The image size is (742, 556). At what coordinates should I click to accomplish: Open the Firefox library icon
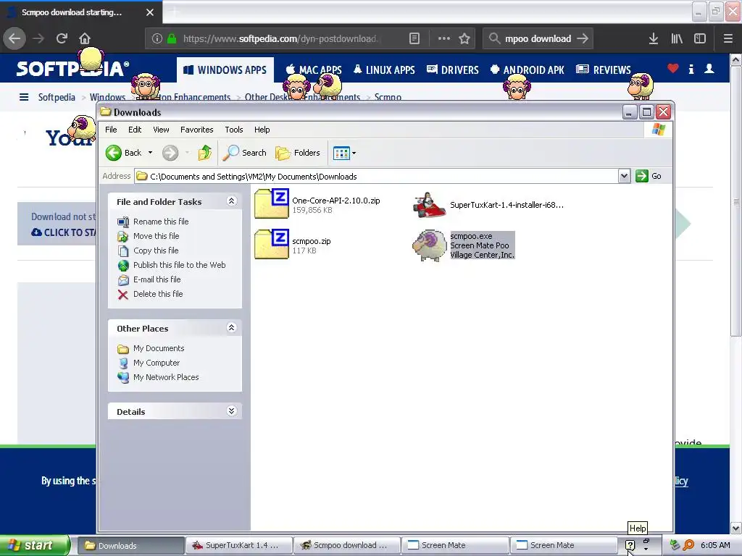677,39
